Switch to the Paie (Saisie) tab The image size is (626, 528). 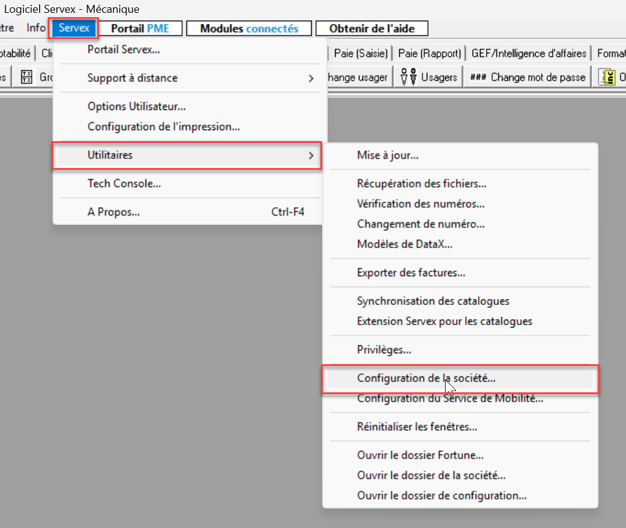pos(361,54)
